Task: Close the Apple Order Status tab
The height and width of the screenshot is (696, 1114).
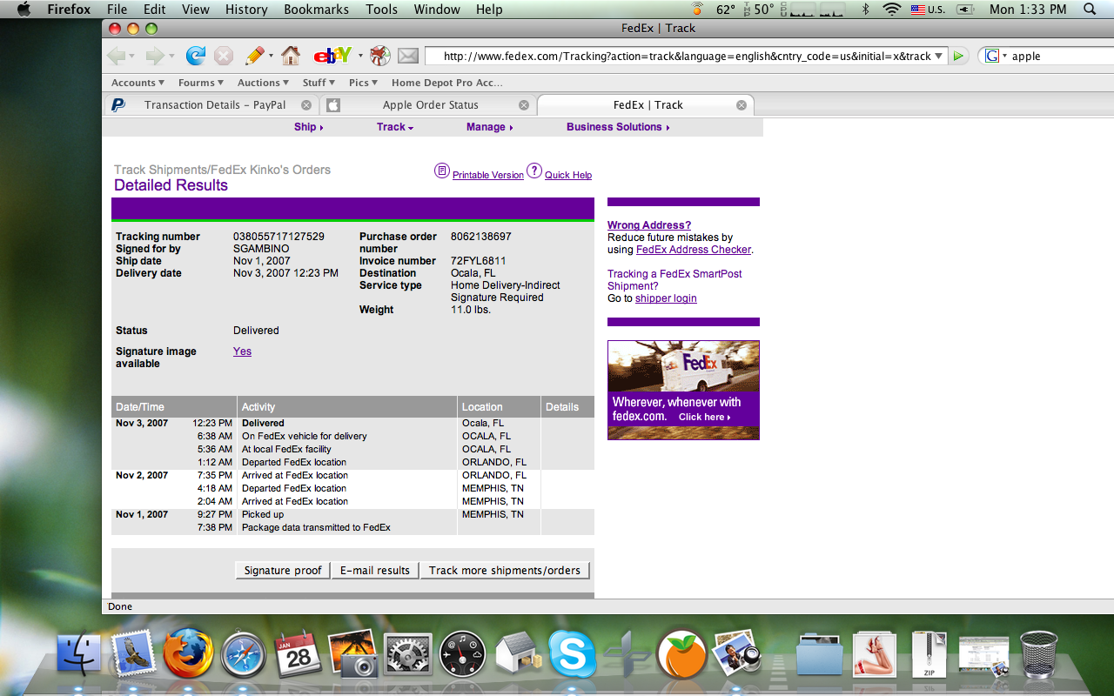Action: [524, 104]
